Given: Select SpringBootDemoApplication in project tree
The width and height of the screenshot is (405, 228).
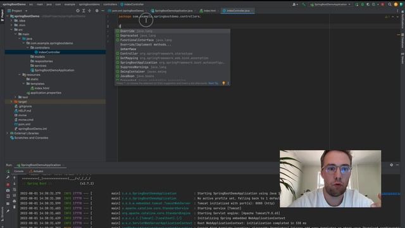Looking at the screenshot, I should click(55, 70).
